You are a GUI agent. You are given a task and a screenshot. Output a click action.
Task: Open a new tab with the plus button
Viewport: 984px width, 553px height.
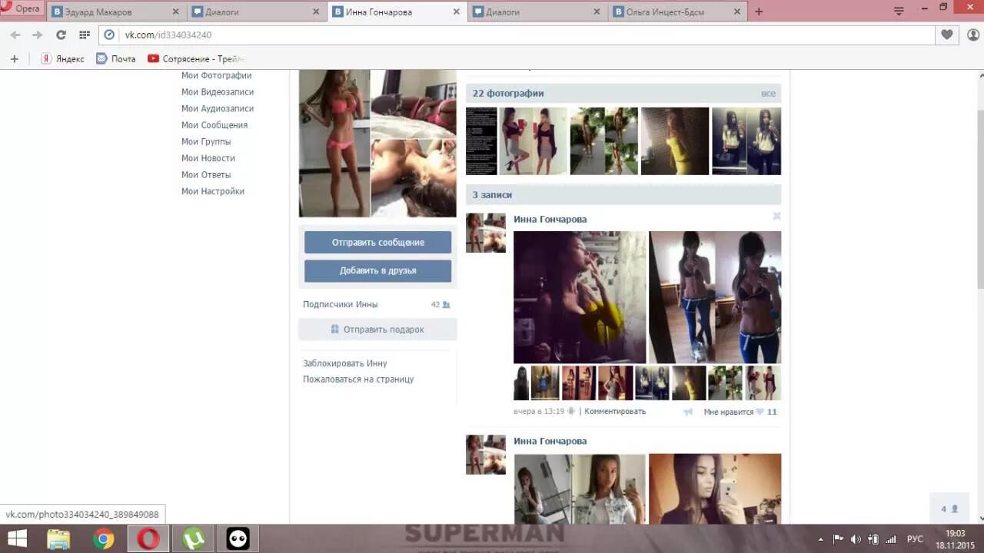click(759, 12)
